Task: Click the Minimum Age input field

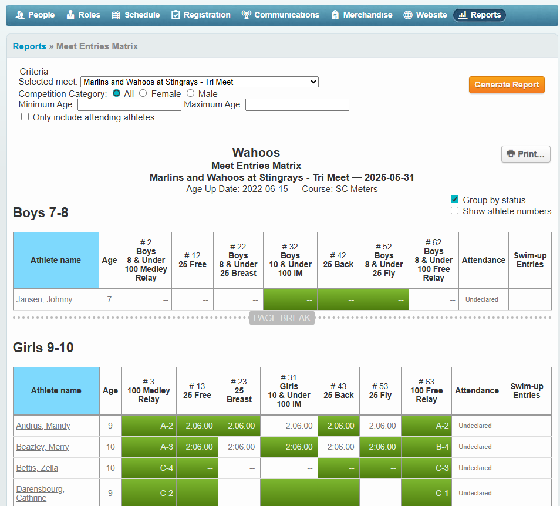Action: click(129, 105)
